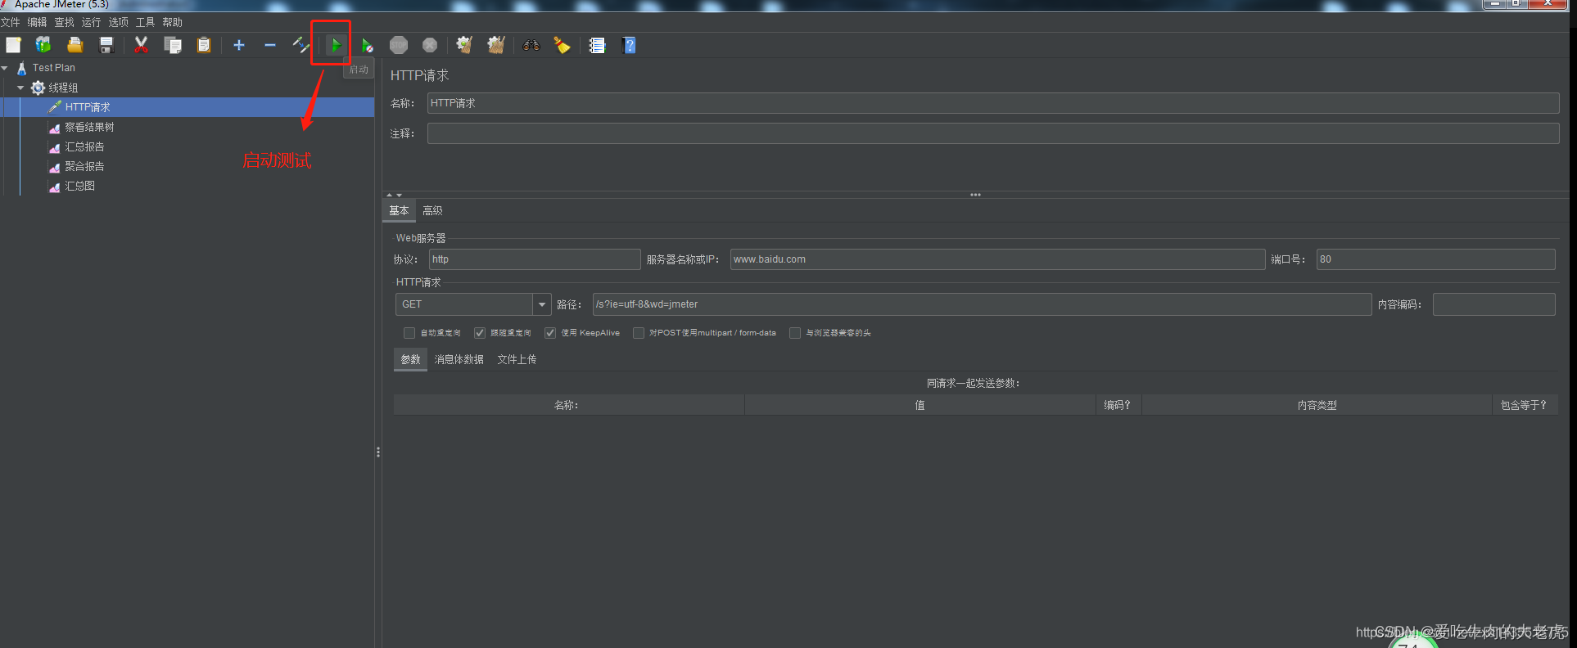1577x648 pixels.
Task: Select Test Plan node in tree
Action: tap(53, 68)
